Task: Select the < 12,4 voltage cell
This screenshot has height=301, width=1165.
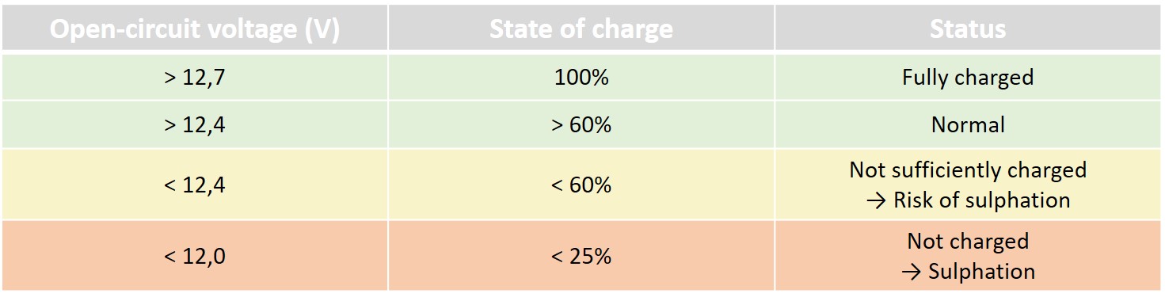Action: pos(195,185)
